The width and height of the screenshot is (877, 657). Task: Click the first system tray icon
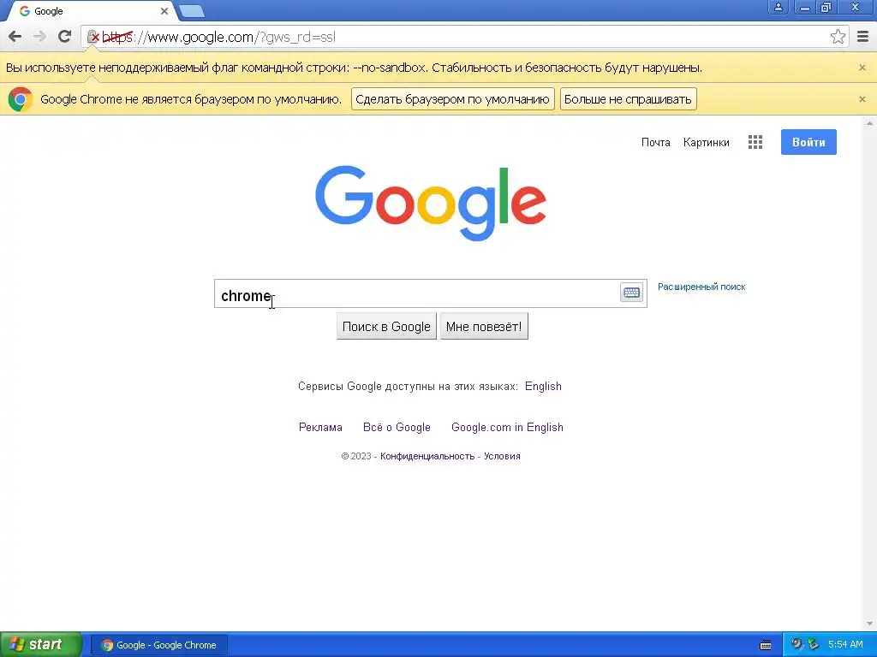click(x=796, y=645)
